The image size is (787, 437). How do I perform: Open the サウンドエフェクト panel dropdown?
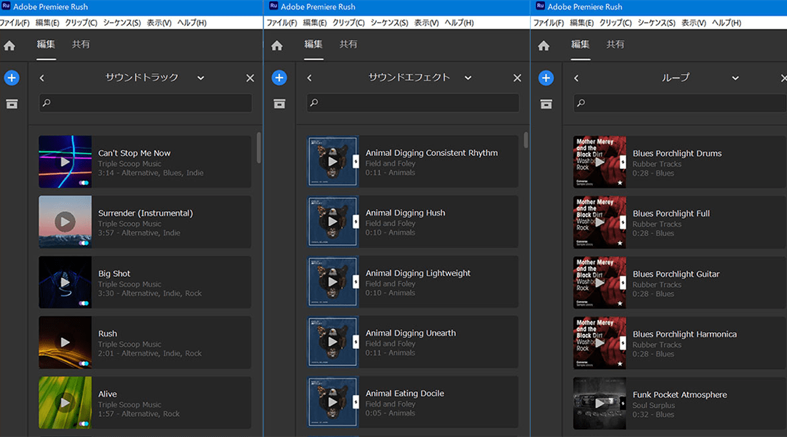(x=468, y=77)
